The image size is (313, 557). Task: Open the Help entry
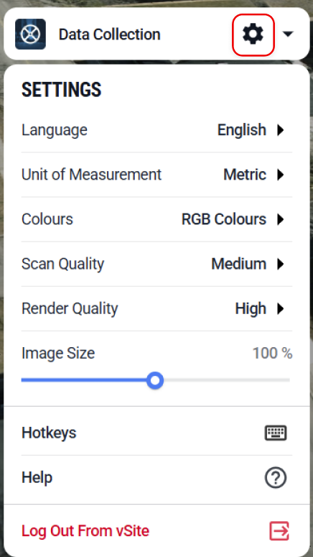coord(156,478)
